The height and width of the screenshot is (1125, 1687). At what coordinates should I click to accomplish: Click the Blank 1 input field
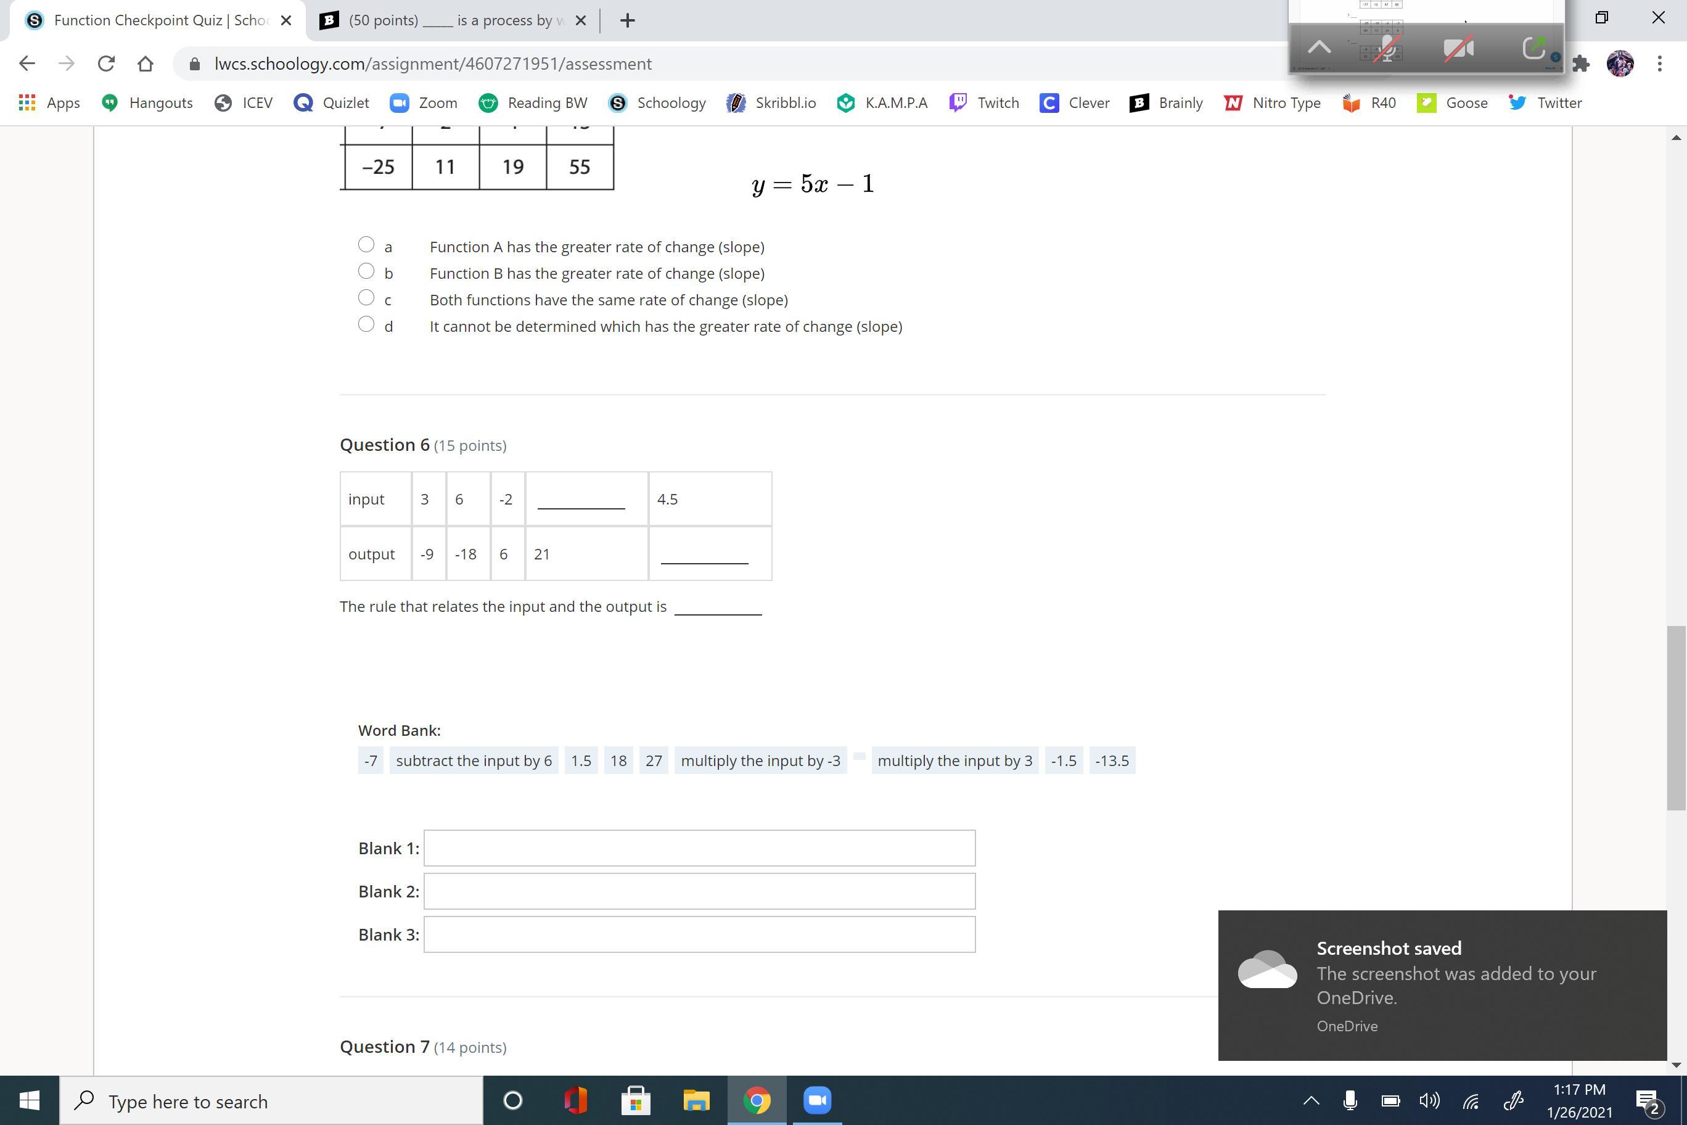point(699,848)
